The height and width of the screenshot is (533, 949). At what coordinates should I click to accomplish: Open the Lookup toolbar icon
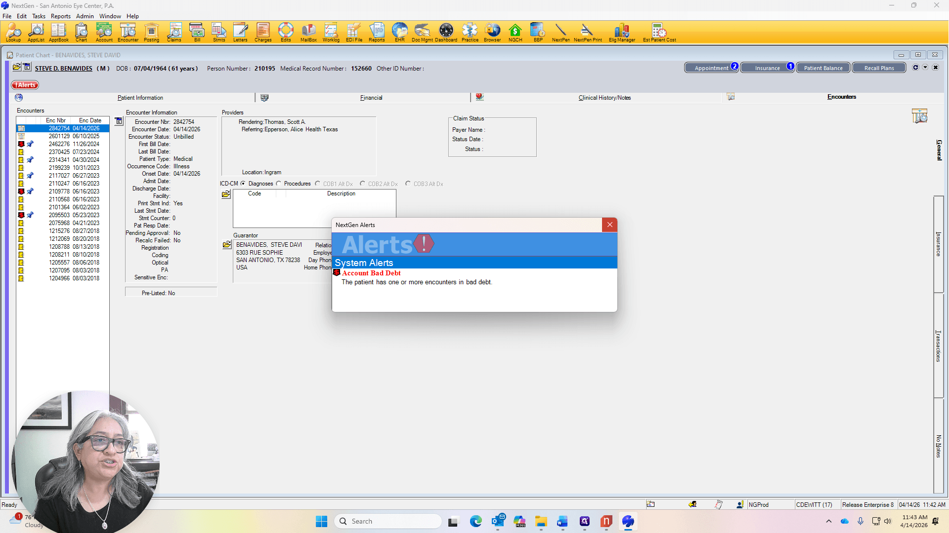pos(13,33)
